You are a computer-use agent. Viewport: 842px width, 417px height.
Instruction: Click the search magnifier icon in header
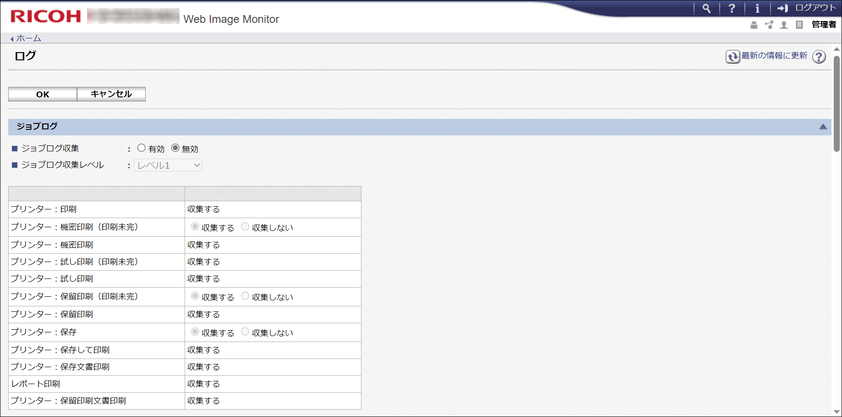706,8
